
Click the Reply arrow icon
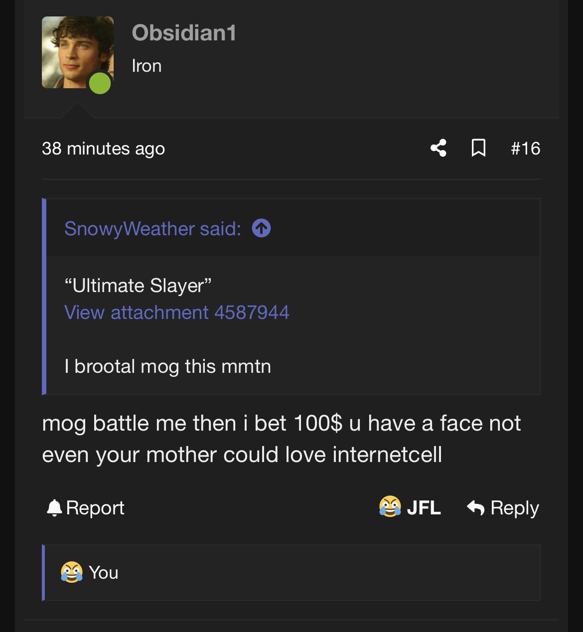(476, 508)
